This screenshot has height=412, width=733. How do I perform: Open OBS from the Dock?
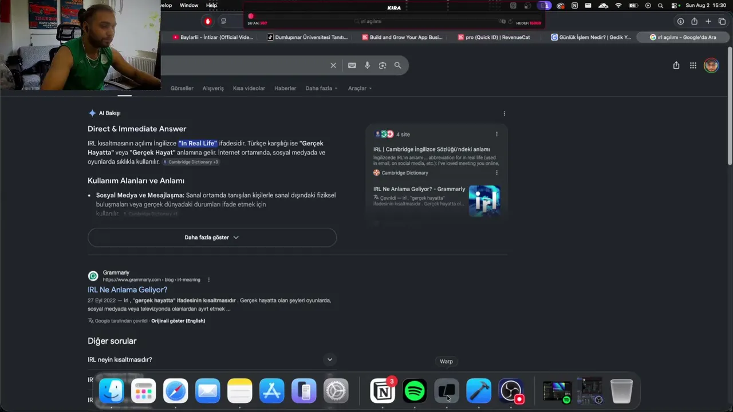pyautogui.click(x=511, y=391)
